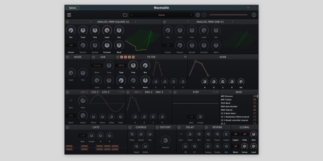Go to previous preset with left arrow
The image size is (323, 161).
point(132,15)
